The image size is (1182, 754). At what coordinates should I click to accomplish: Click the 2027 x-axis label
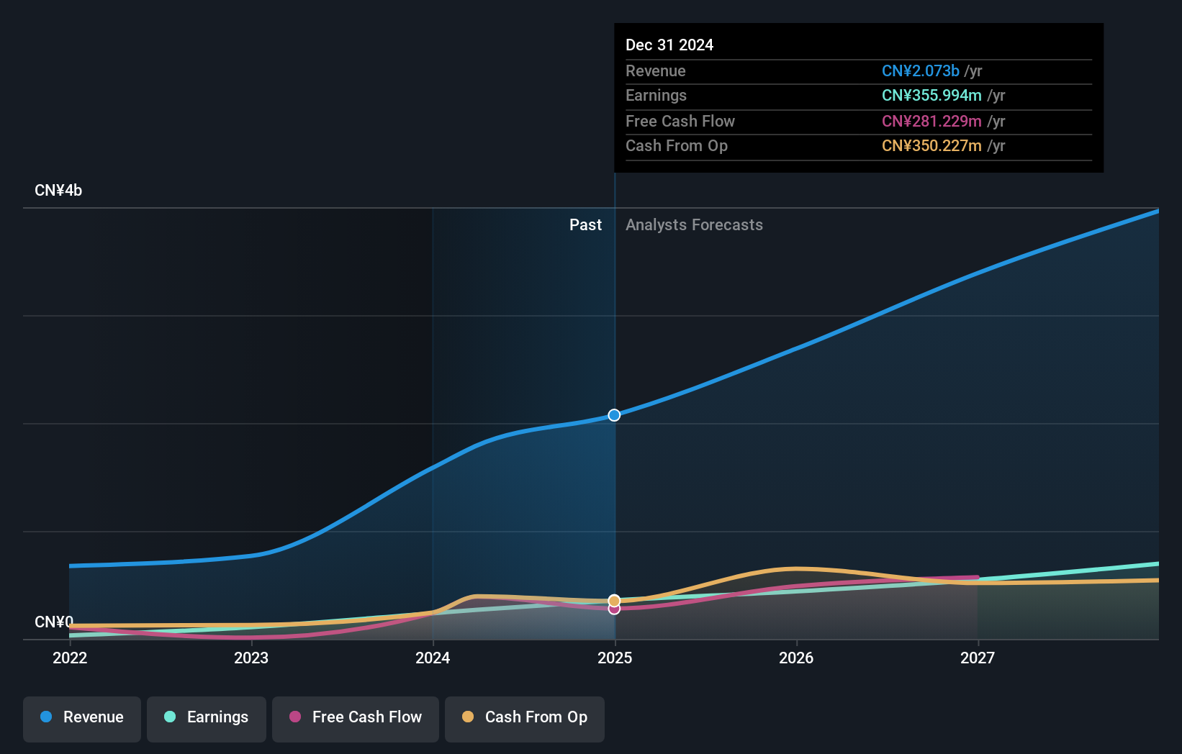[978, 658]
